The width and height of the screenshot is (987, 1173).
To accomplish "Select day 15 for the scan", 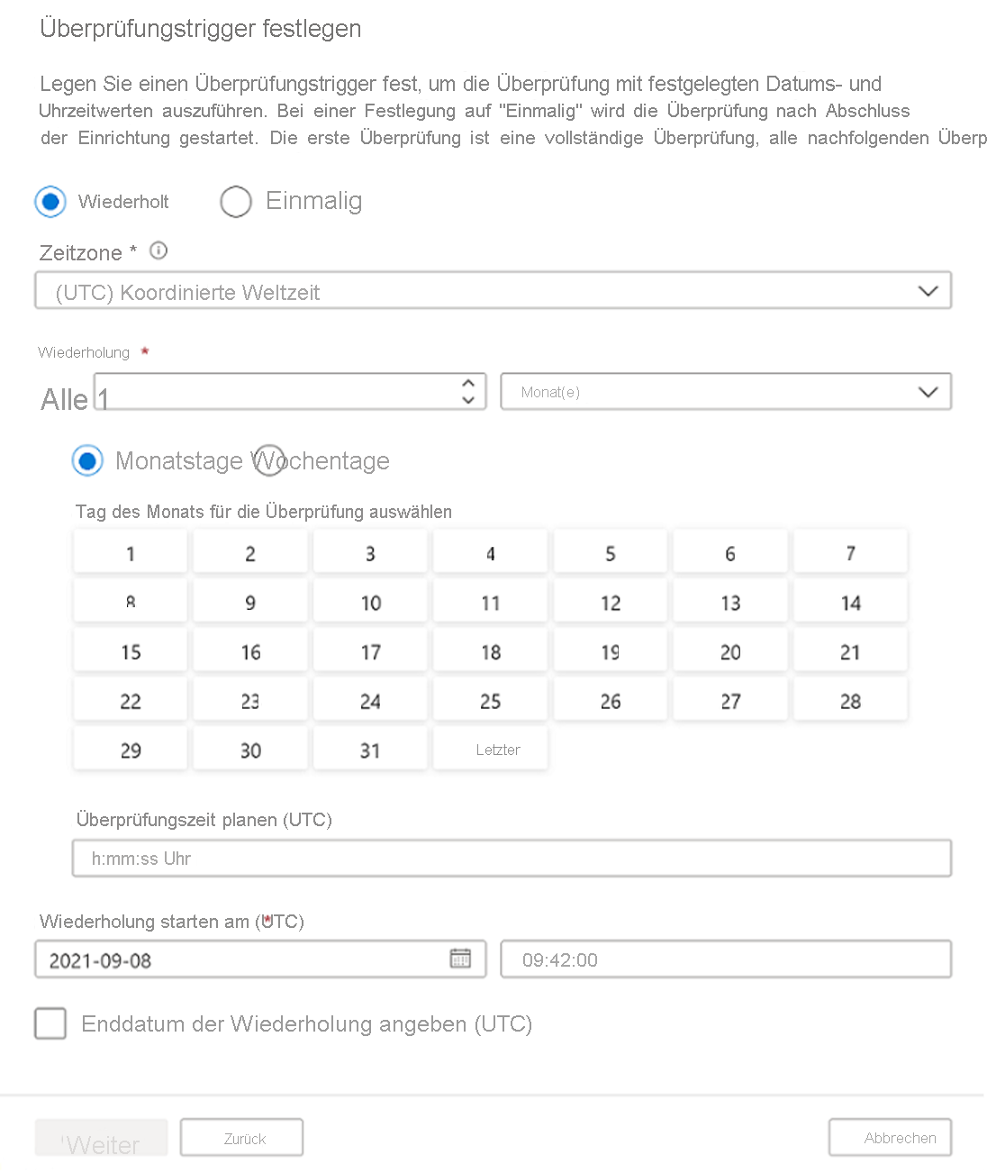I will pyautogui.click(x=130, y=650).
